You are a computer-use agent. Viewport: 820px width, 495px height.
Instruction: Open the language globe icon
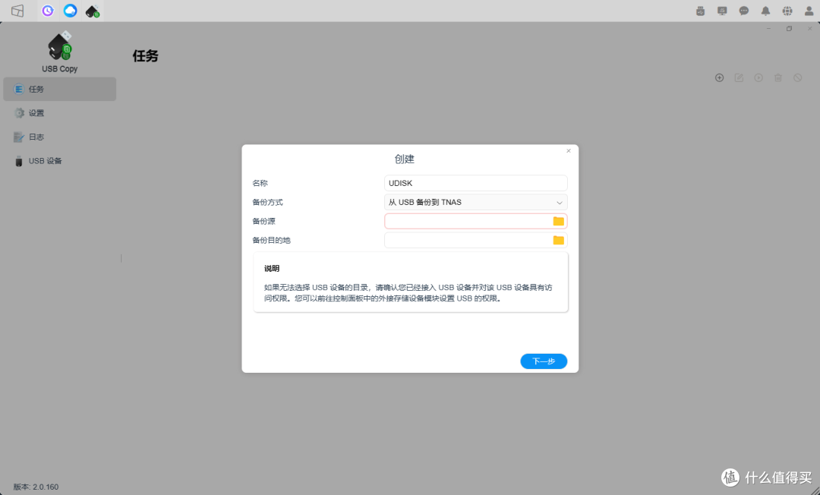[787, 11]
